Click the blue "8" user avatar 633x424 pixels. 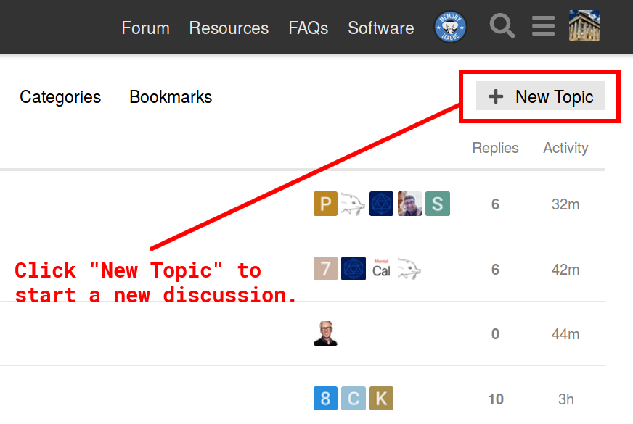click(x=325, y=399)
